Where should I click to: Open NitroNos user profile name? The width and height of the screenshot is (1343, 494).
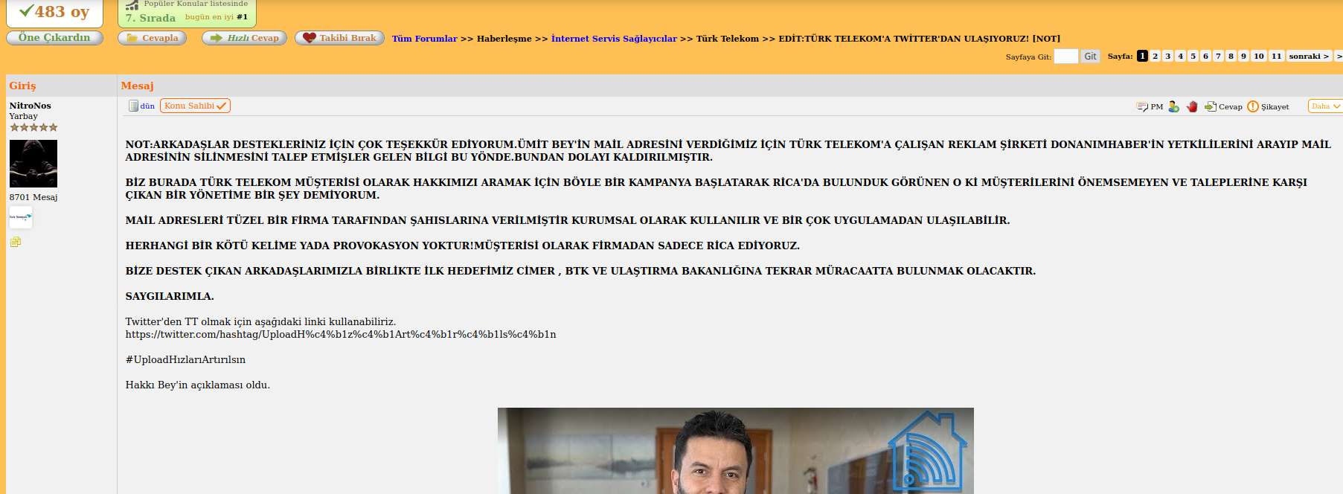pyautogui.click(x=31, y=106)
